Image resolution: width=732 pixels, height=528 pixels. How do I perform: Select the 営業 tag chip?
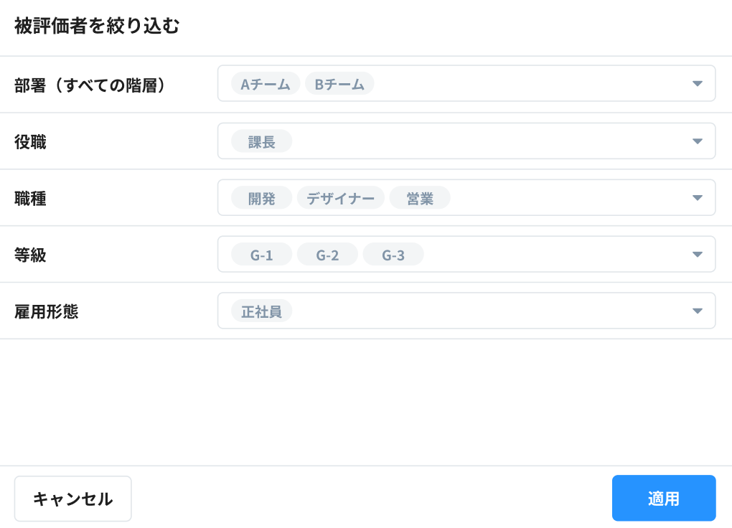tap(420, 197)
